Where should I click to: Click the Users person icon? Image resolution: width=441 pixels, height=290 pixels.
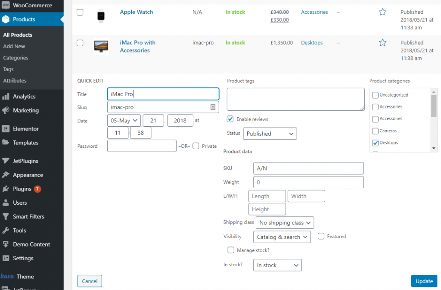point(6,203)
